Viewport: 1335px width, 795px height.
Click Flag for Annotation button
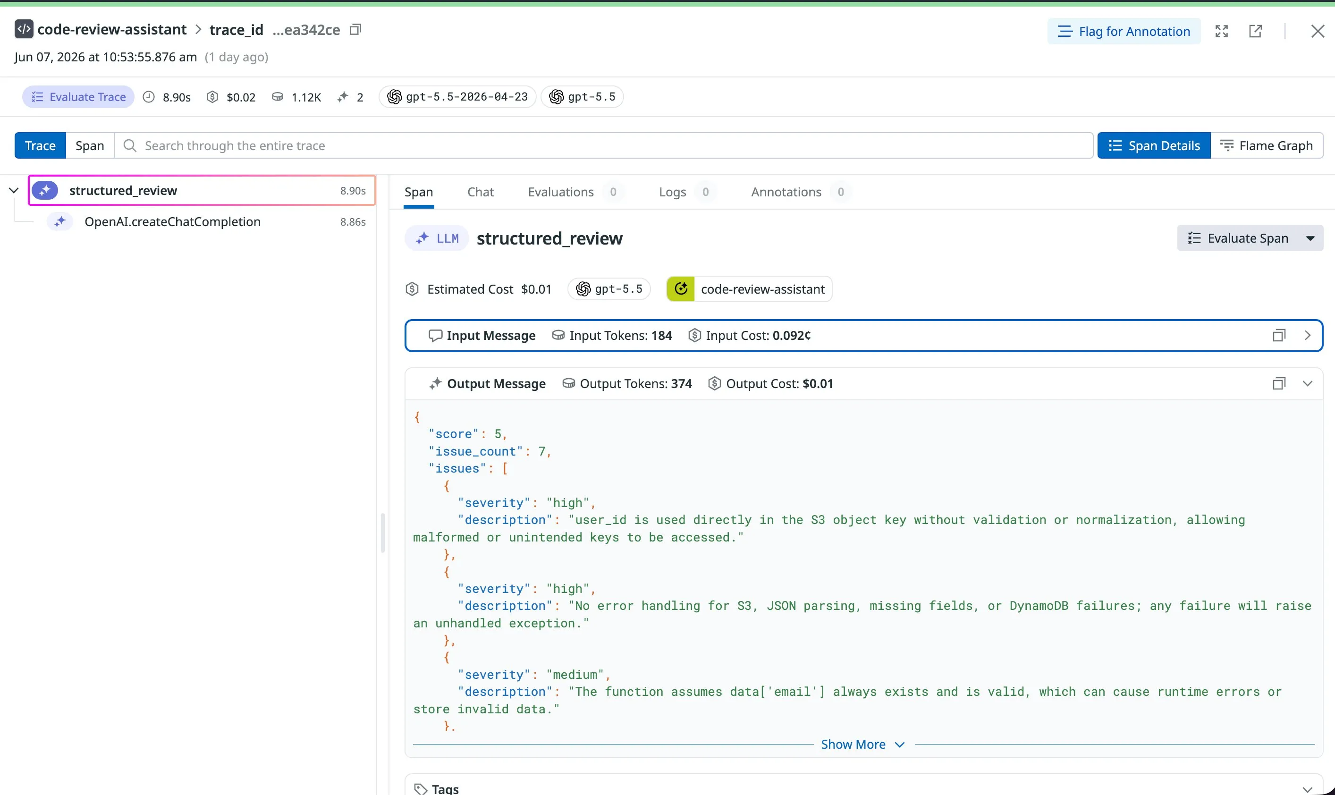click(x=1124, y=31)
